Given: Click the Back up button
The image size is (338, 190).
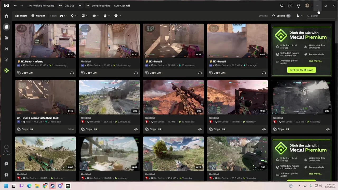Looking at the screenshot, I should 281,16.
